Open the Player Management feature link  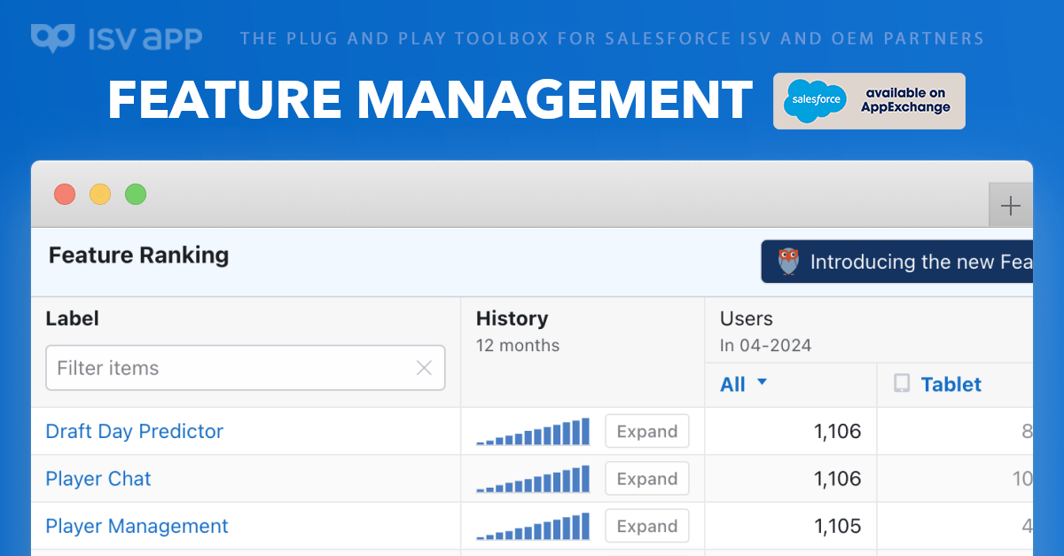[x=137, y=526]
